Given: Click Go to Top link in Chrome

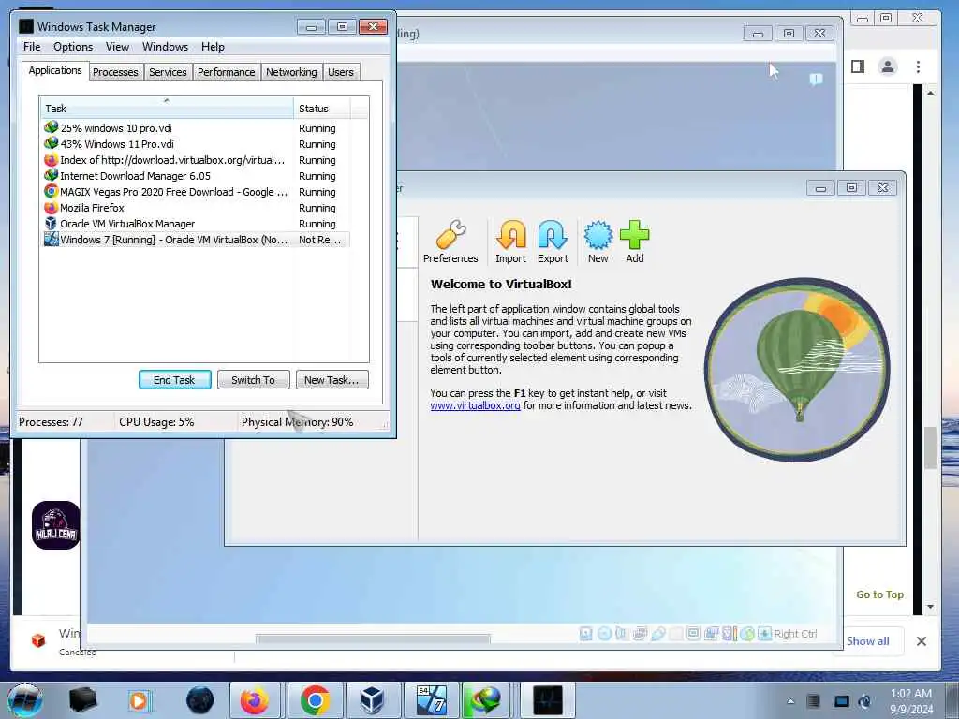Looking at the screenshot, I should tap(879, 594).
